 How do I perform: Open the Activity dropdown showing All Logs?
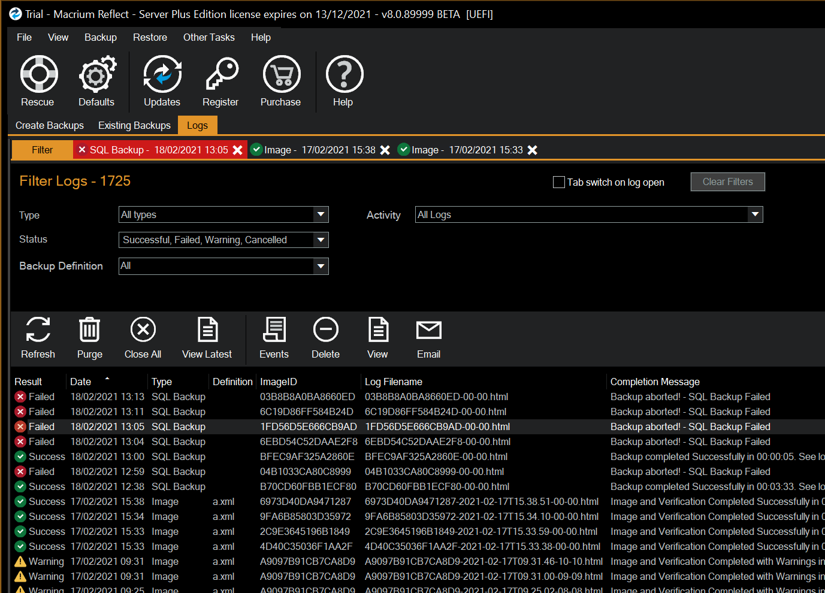pos(755,214)
